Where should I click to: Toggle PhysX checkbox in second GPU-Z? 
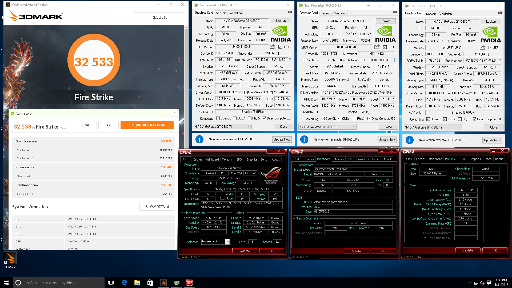coord(354,119)
